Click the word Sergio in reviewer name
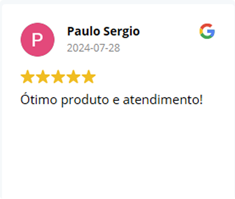This screenshot has width=235, height=199. pyautogui.click(x=122, y=32)
